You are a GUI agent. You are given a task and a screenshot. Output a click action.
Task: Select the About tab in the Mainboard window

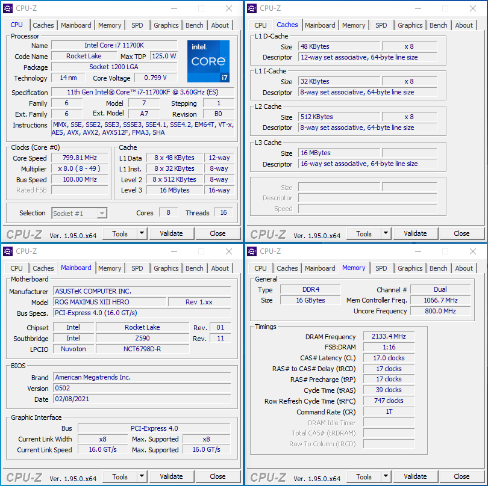[220, 268]
